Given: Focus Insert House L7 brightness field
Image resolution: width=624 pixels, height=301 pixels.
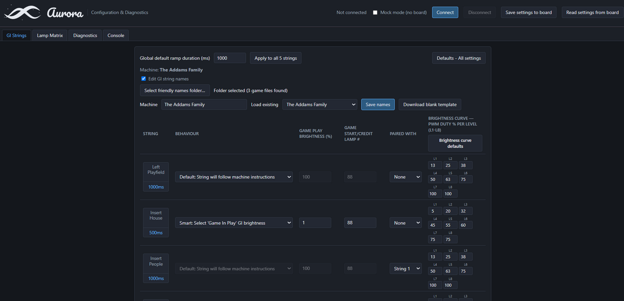Looking at the screenshot, I should [435, 239].
